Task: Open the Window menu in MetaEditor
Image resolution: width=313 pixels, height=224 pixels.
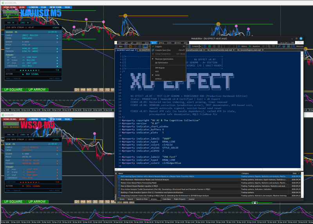Action: tap(178, 43)
